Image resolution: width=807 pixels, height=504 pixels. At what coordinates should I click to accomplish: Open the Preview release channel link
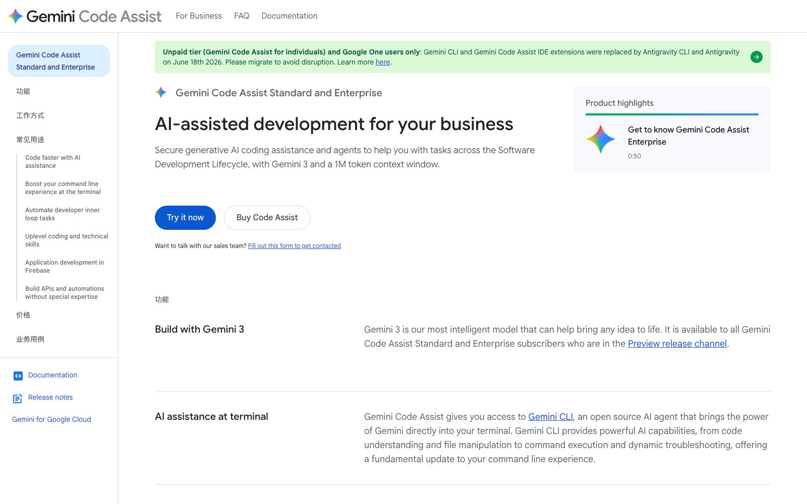pos(677,344)
